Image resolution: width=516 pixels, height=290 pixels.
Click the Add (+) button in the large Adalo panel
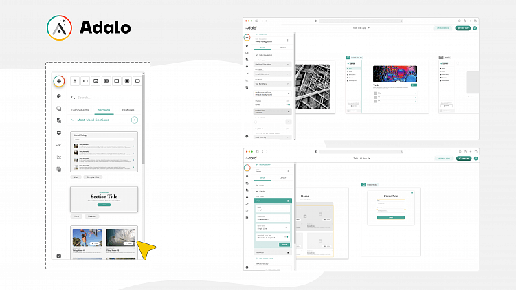pyautogui.click(x=59, y=81)
